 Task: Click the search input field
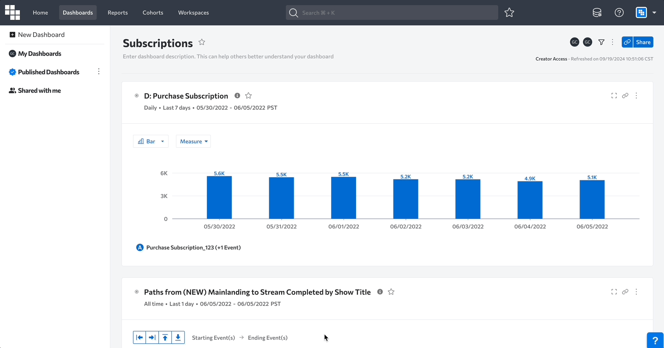click(x=397, y=13)
